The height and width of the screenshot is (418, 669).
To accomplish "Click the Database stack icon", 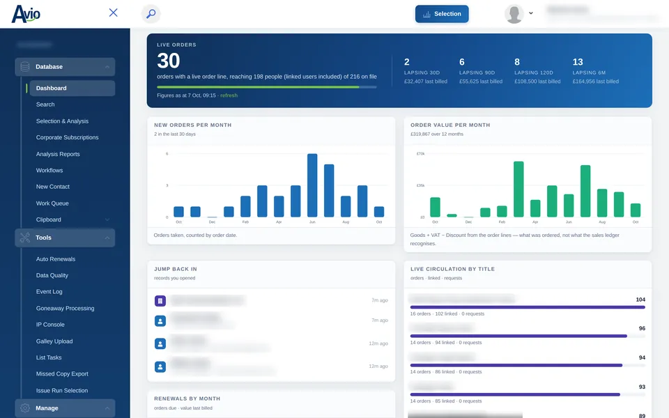I will click(x=25, y=67).
